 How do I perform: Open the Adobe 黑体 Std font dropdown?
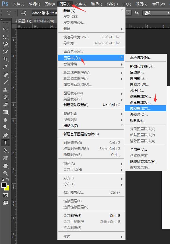[x=44, y=13]
